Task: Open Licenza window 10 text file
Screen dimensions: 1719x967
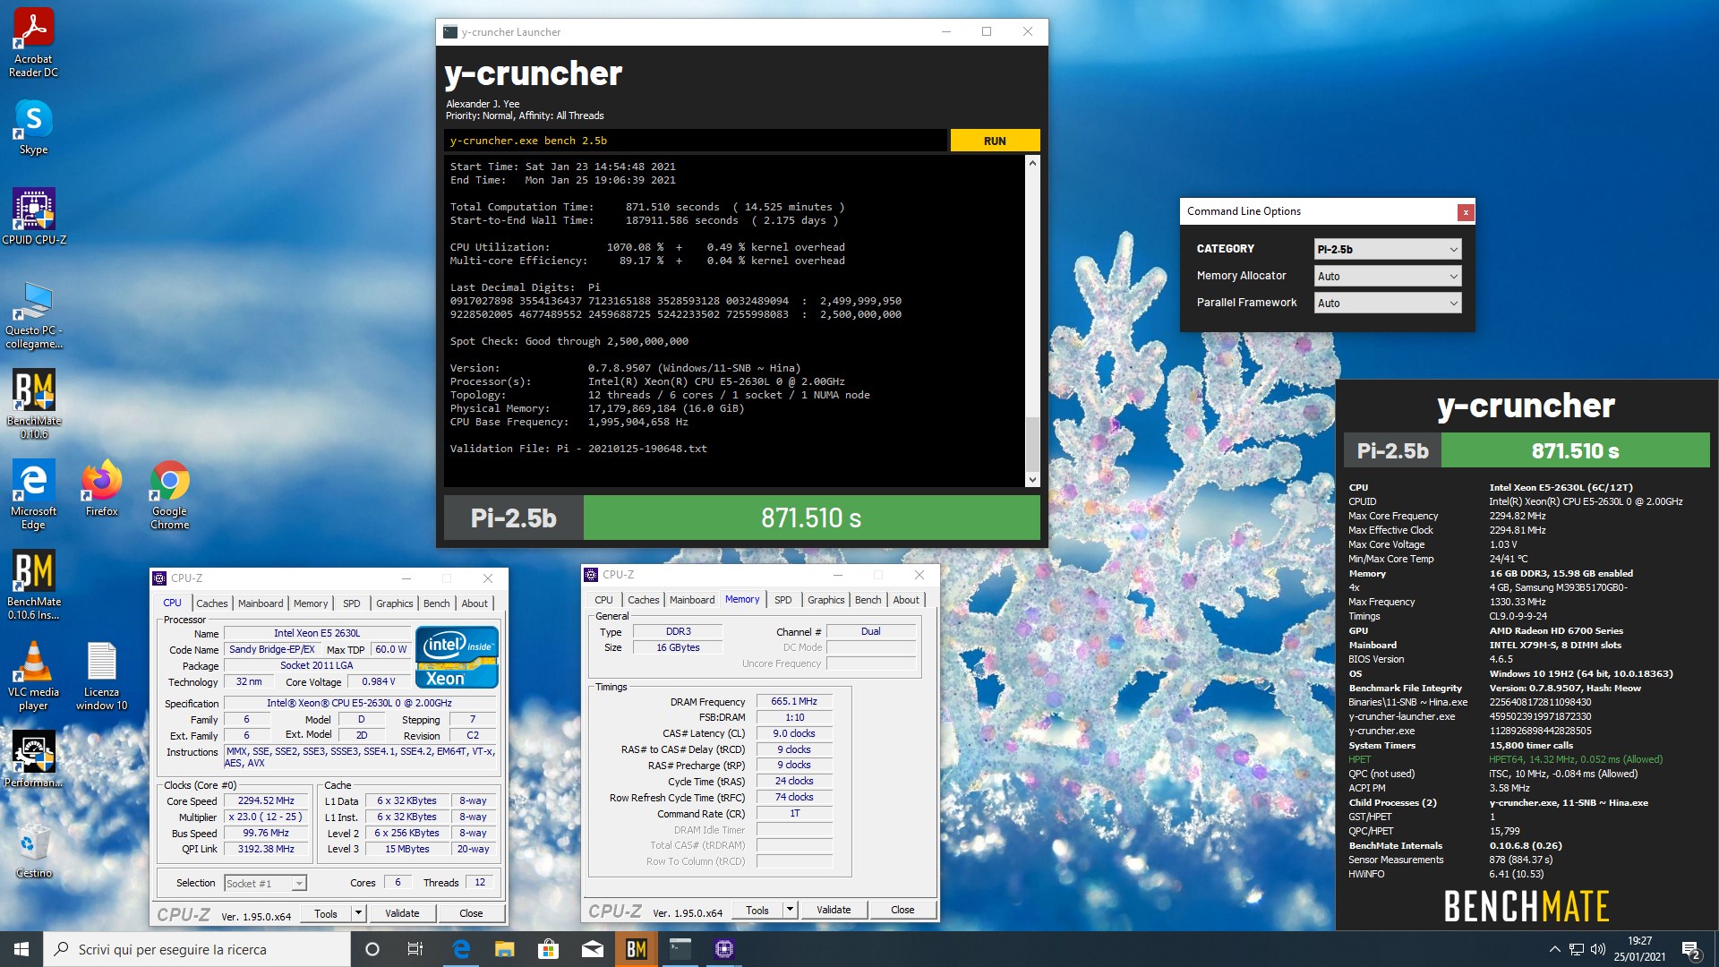Action: tap(101, 675)
